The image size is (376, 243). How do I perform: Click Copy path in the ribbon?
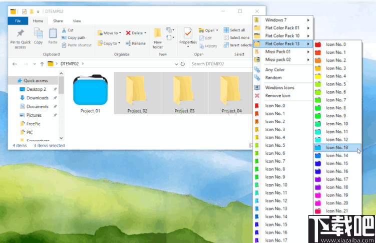(74, 37)
